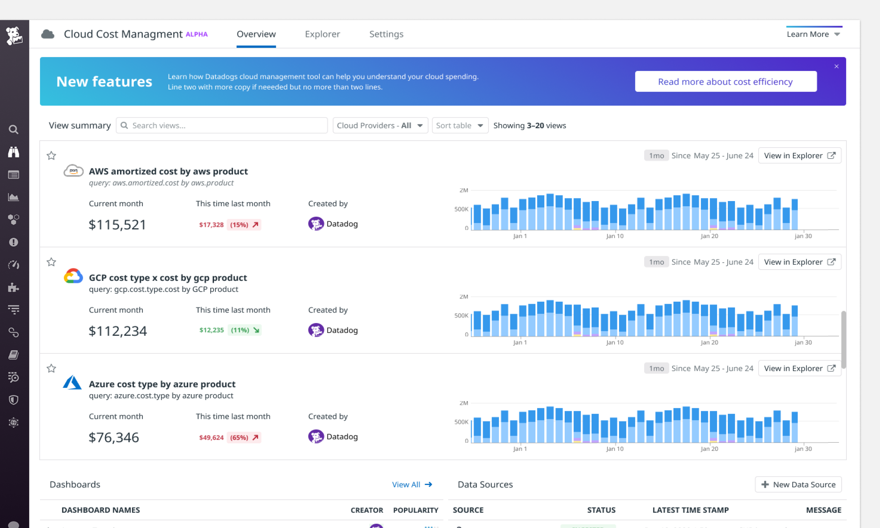Open the security shield sidebar icon
880x528 pixels.
[x=13, y=400]
